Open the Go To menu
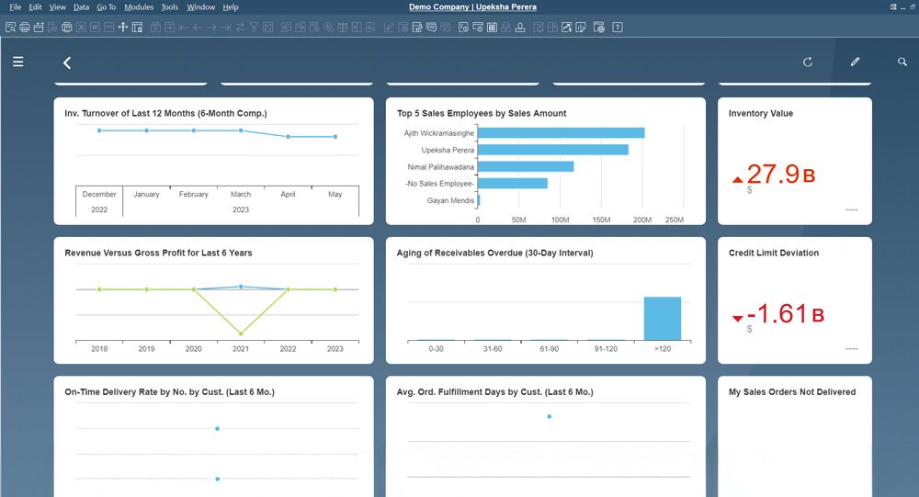The width and height of the screenshot is (919, 497). [x=107, y=7]
